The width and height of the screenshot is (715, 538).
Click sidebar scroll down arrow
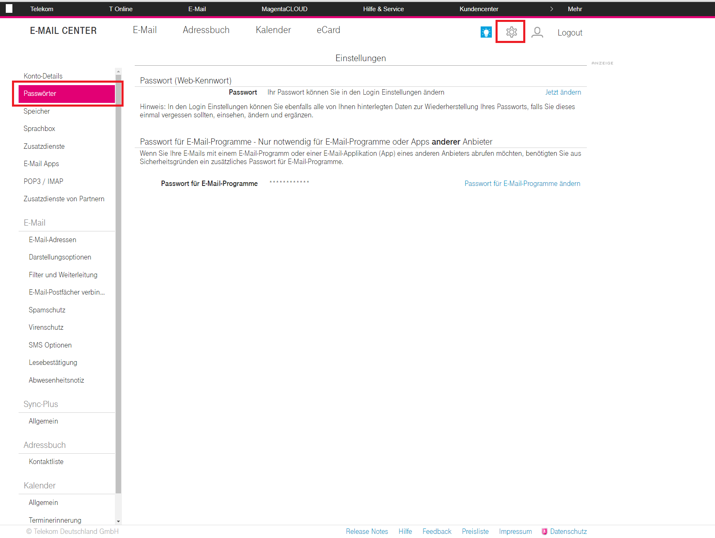pos(119,521)
